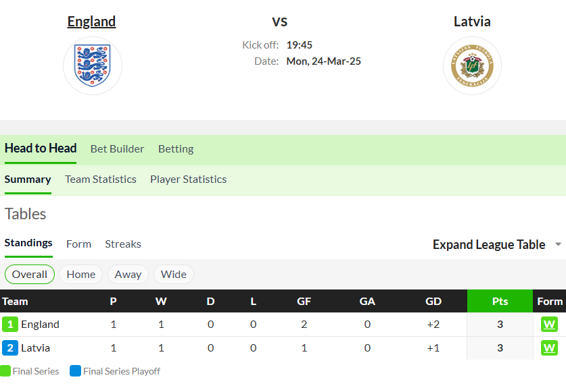Select the Away standings filter
This screenshot has width=566, height=390.
(x=128, y=275)
